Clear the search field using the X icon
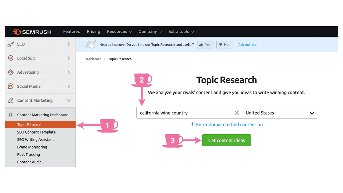 click(236, 113)
